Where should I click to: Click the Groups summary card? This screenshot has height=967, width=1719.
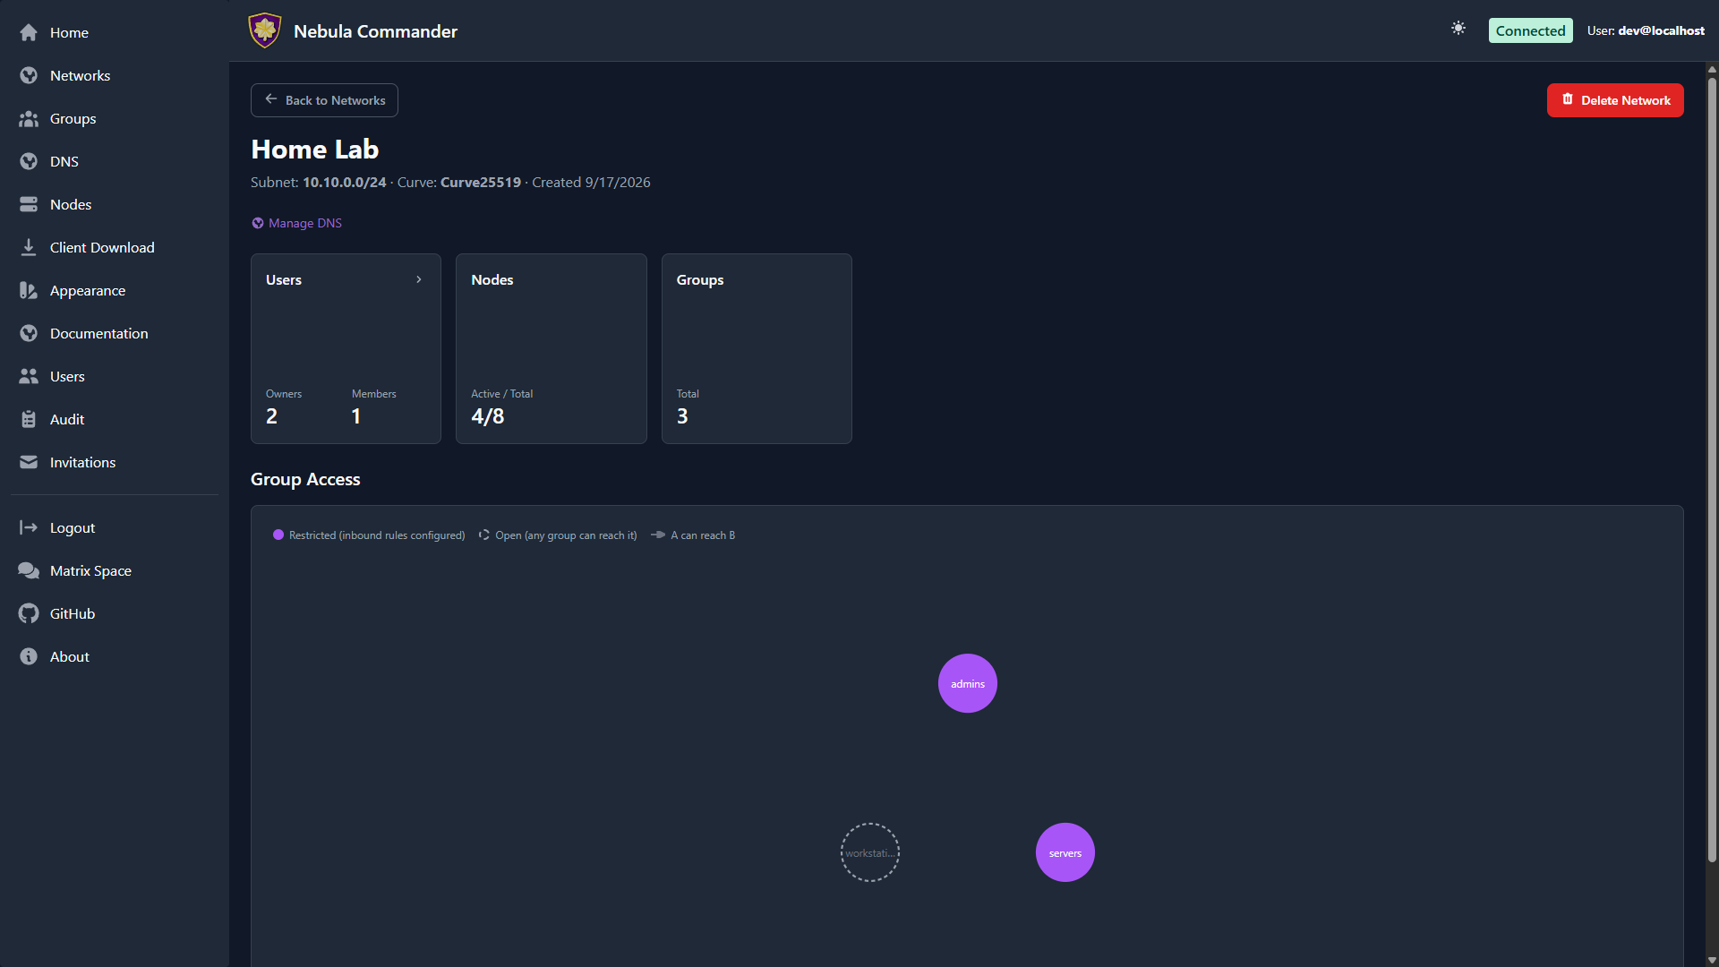[757, 348]
